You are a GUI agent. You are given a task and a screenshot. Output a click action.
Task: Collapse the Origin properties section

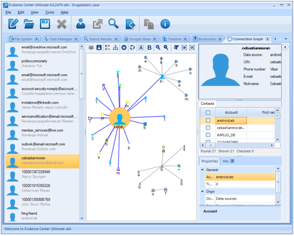[x=203, y=191]
